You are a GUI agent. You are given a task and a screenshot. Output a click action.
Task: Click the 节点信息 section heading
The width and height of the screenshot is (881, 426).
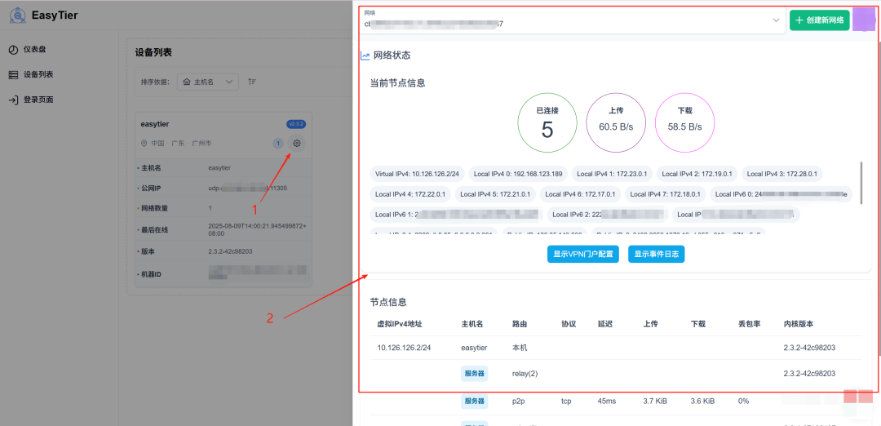(388, 302)
